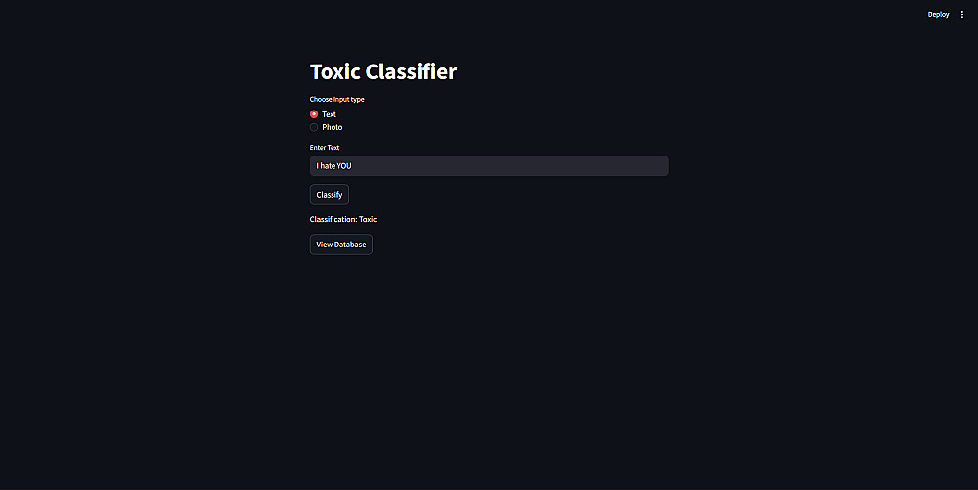
Task: Click the word "hate" in the input
Action: point(327,166)
